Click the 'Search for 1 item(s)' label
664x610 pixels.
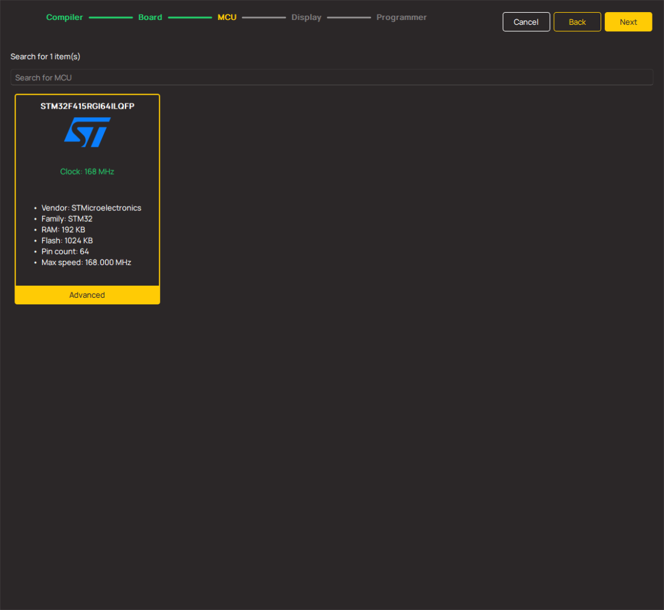tap(45, 57)
